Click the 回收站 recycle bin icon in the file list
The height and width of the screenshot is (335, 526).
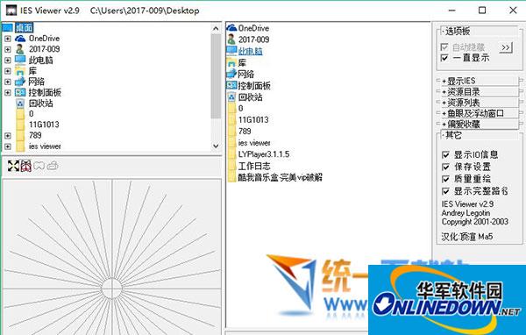point(231,97)
